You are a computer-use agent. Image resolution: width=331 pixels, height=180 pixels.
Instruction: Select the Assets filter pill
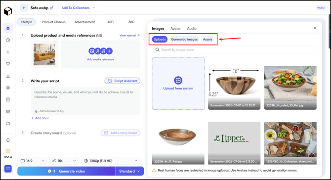pyautogui.click(x=207, y=39)
